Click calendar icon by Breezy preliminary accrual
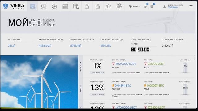 pyautogui.click(x=113, y=73)
